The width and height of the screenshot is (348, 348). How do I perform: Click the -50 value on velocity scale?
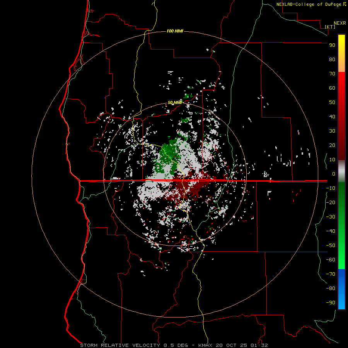[331, 245]
